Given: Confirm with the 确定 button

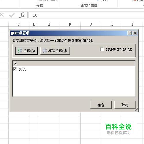Looking at the screenshot, I should click(101, 105).
